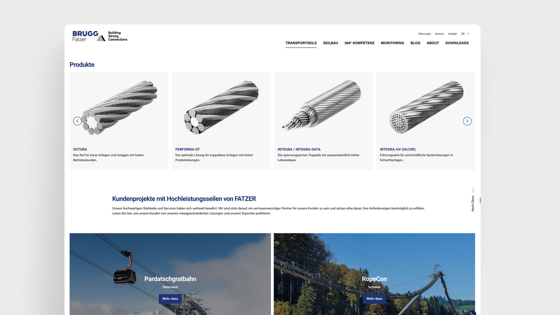
Task: Open the Kontakt link
Action: 452,34
